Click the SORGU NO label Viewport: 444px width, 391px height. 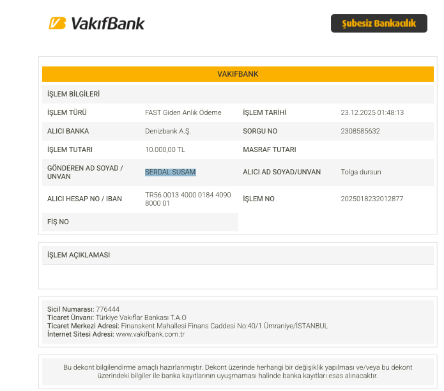point(260,131)
